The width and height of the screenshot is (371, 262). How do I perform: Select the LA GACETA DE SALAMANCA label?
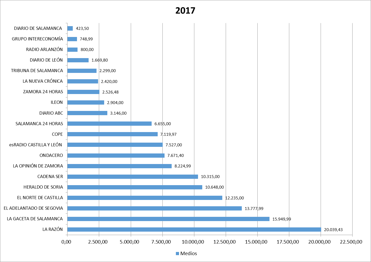coord(35,219)
